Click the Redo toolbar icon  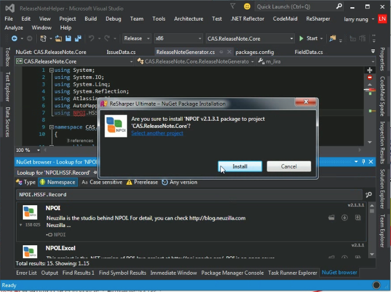pos(107,38)
